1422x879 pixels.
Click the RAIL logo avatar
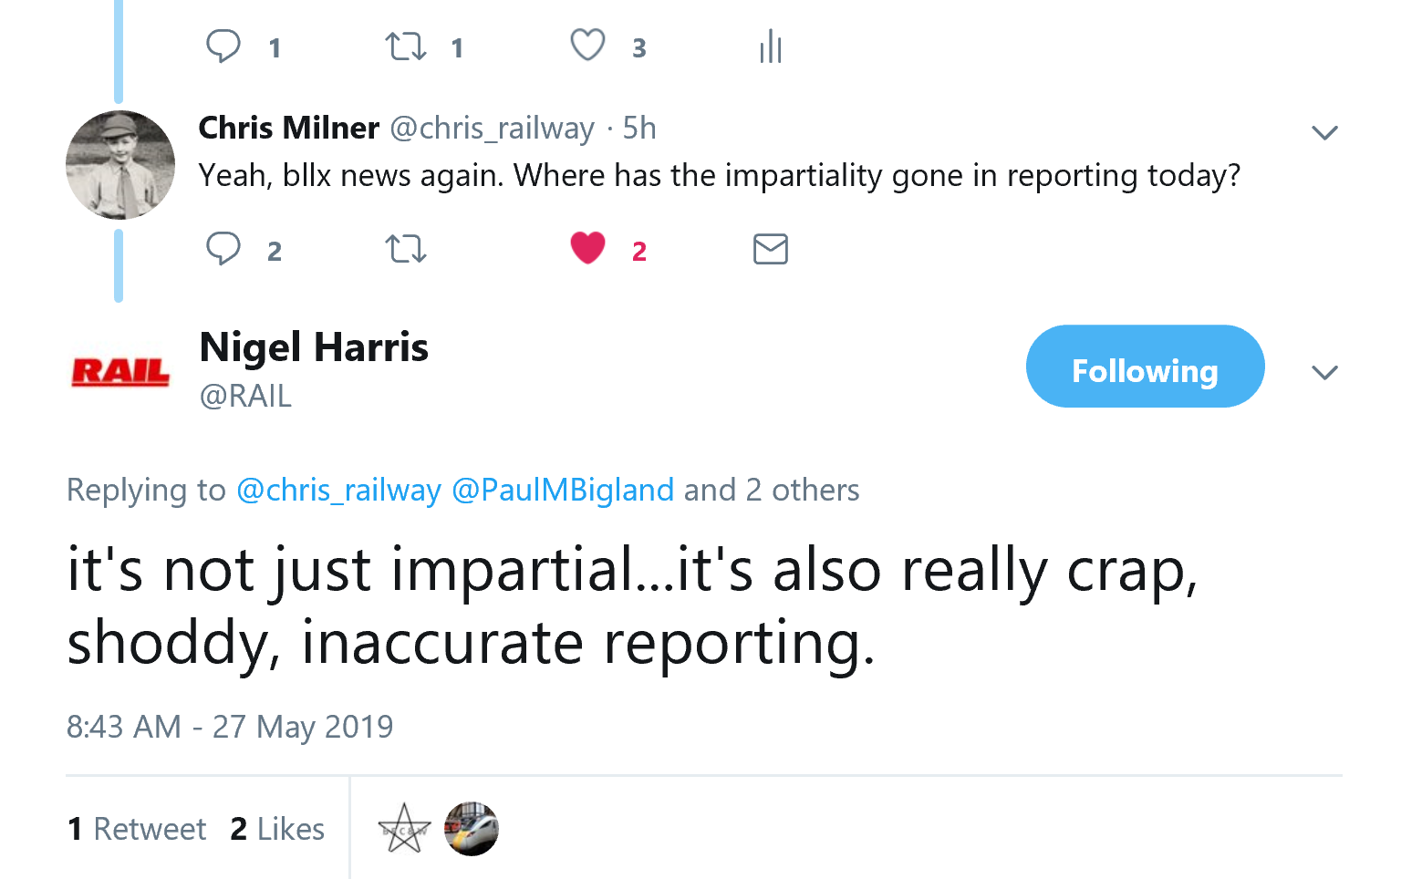(120, 372)
